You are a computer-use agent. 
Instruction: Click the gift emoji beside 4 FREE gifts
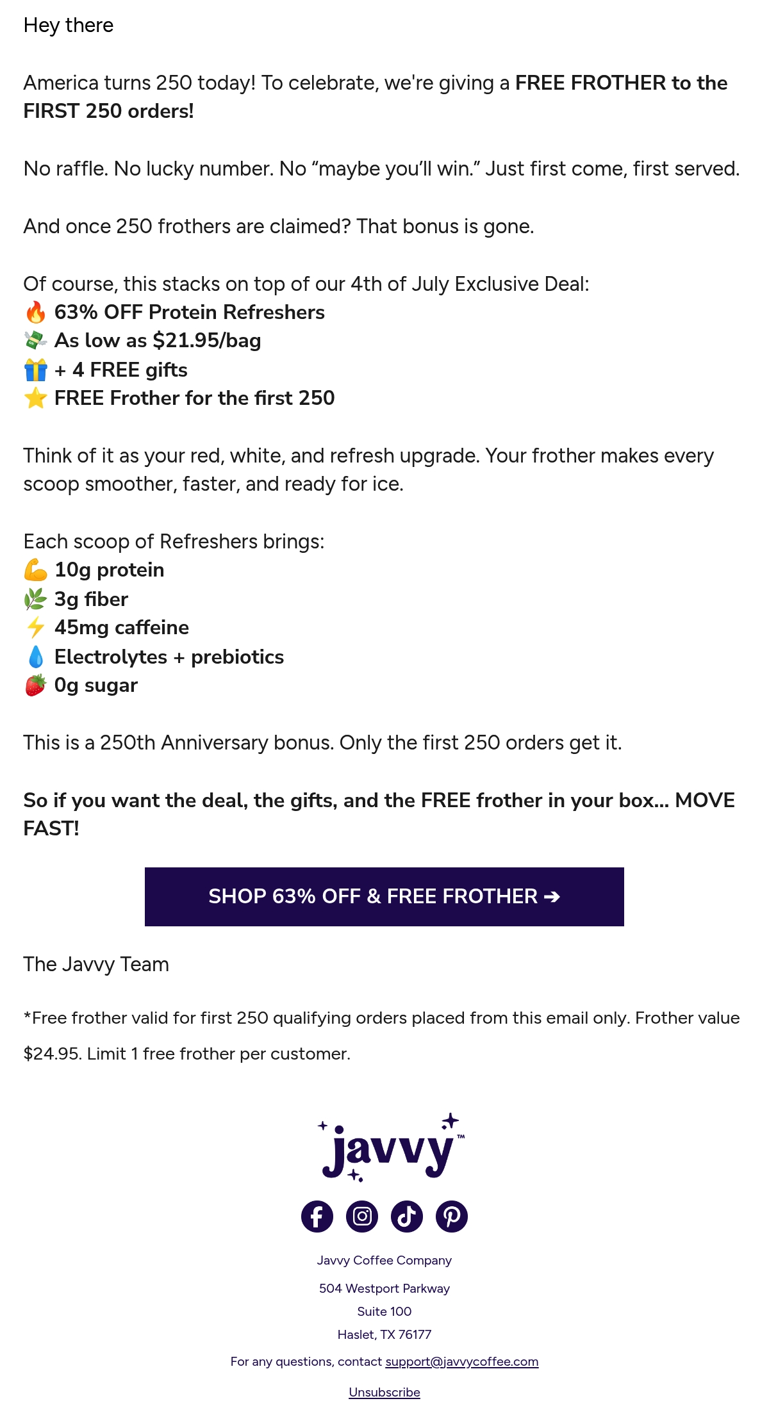36,370
